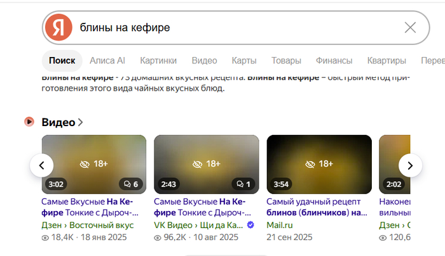Click the Yandex "Я" logo icon

[x=58, y=27]
